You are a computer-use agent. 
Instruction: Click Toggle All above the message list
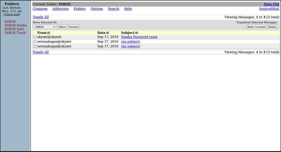click(41, 17)
